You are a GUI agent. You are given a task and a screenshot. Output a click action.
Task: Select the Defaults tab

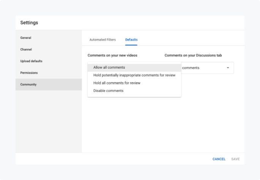coord(131,39)
